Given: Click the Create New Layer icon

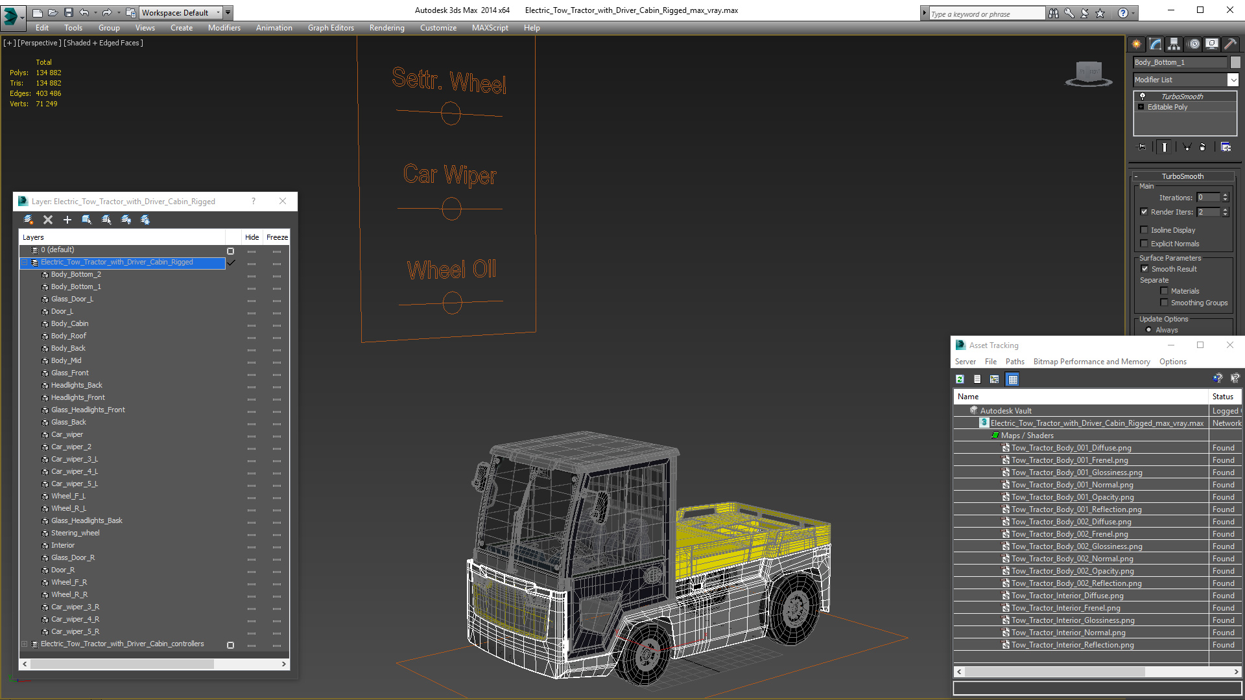Looking at the screenshot, I should (x=29, y=220).
